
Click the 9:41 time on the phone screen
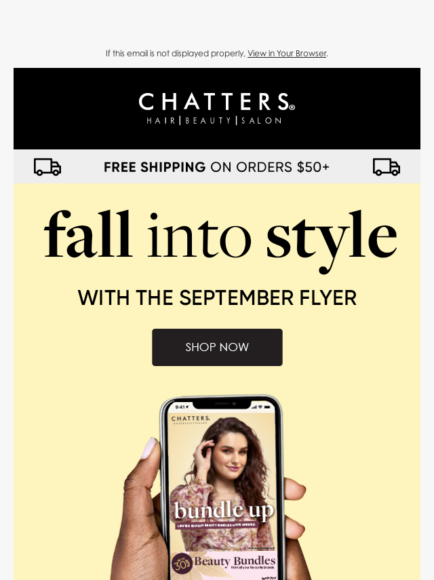click(x=180, y=407)
